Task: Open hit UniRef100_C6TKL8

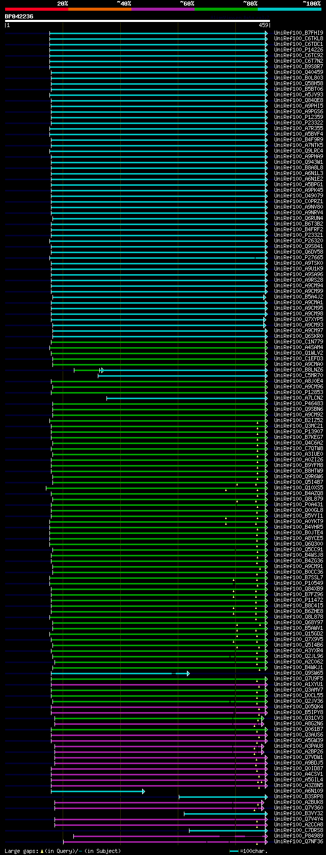Action: 298,38
